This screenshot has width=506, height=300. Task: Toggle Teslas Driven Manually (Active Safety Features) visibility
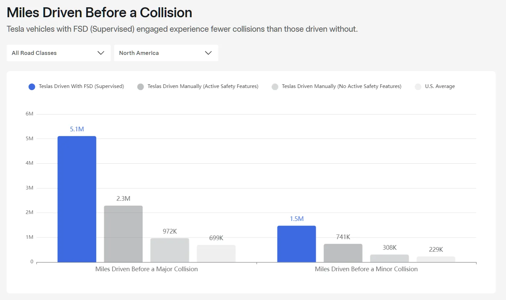[x=203, y=86]
